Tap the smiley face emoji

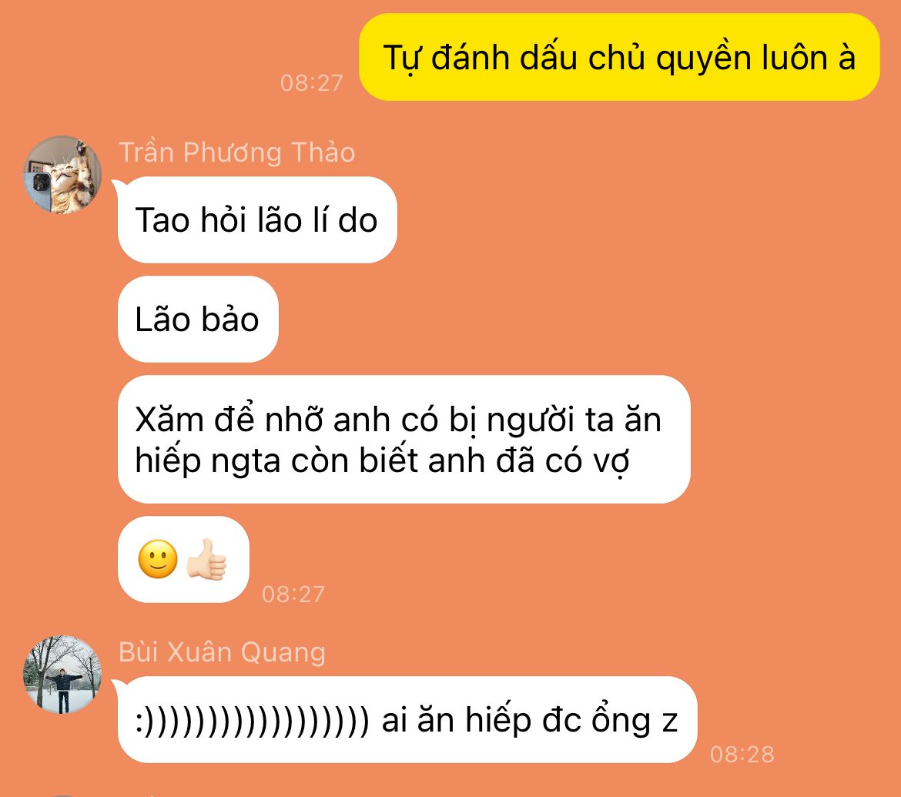click(x=158, y=559)
